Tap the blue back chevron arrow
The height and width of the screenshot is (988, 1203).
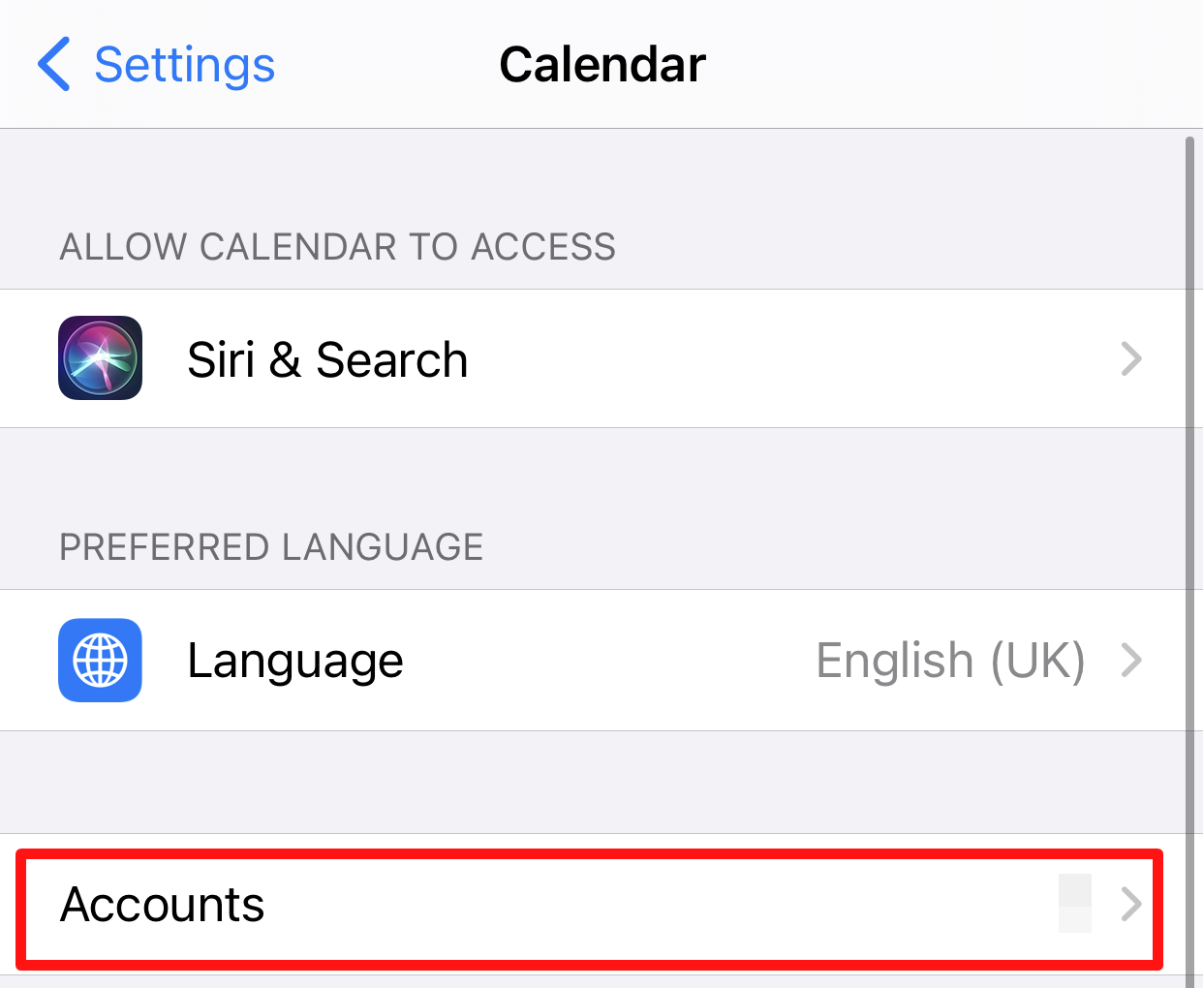pyautogui.click(x=54, y=64)
